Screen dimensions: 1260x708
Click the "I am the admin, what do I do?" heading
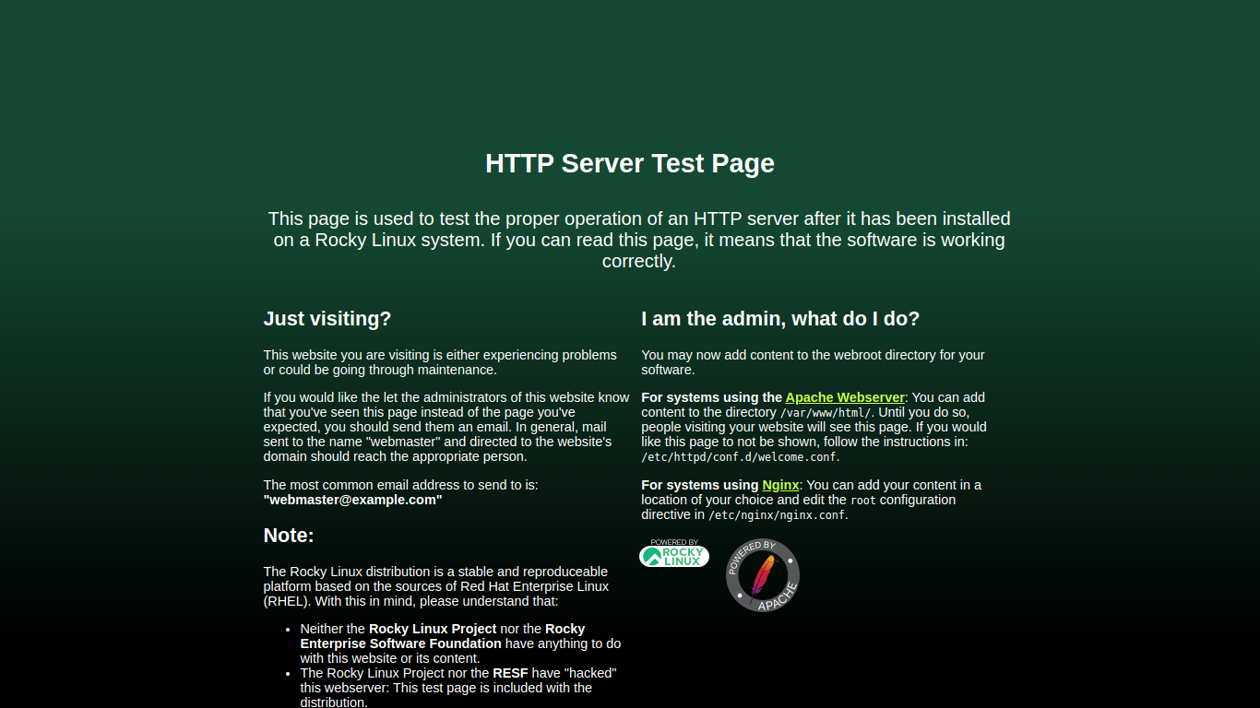[x=780, y=319]
